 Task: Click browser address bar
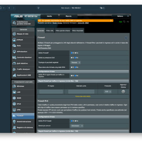pos(71,8)
